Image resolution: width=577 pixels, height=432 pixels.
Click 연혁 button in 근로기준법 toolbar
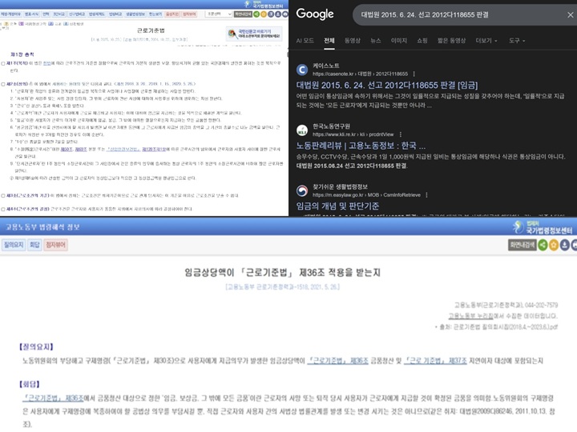pos(46,14)
